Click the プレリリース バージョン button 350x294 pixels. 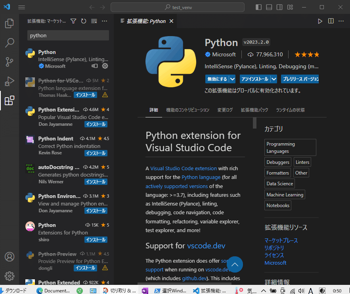point(300,79)
